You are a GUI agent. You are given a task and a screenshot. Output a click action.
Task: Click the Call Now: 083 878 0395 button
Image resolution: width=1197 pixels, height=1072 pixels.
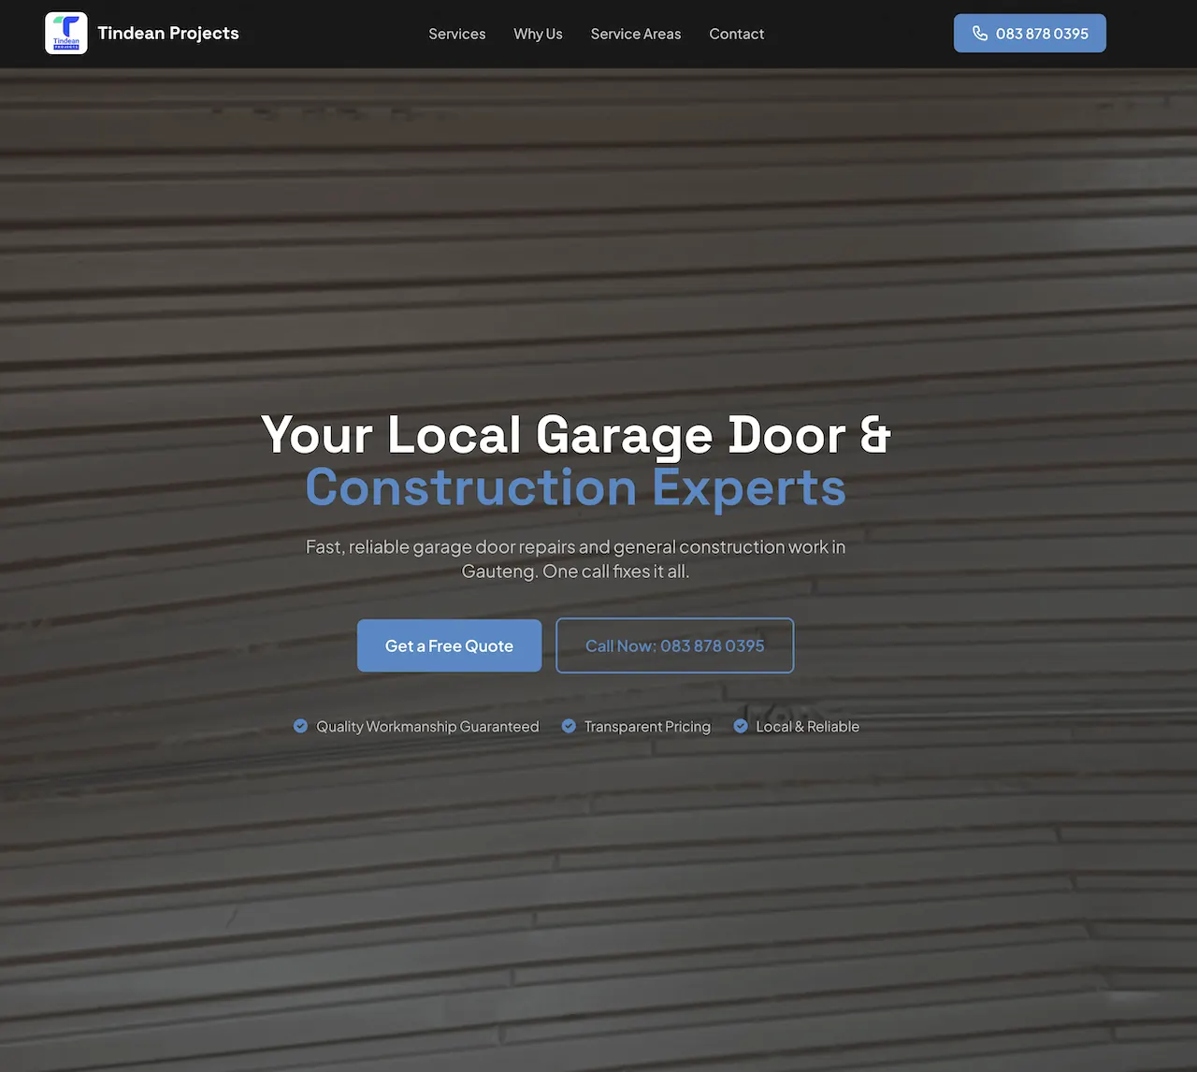pos(674,645)
